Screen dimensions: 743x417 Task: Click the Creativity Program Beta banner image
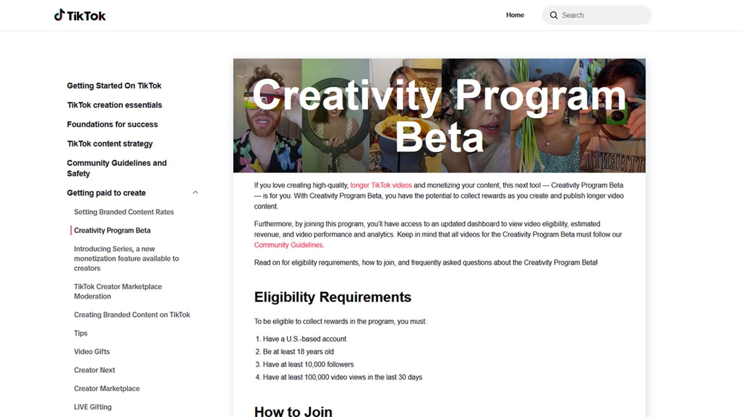click(439, 115)
